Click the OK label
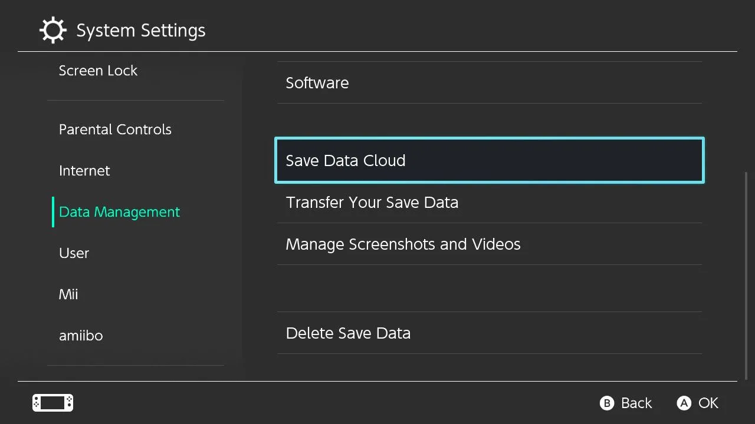This screenshot has width=755, height=424. 708,403
